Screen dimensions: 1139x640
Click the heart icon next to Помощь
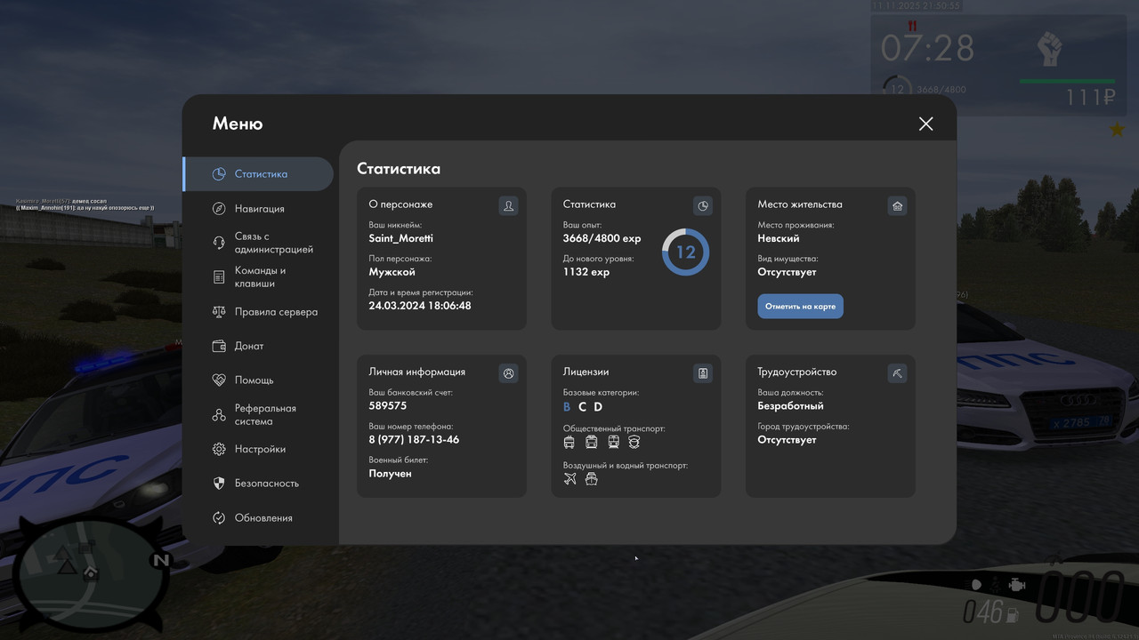click(219, 380)
